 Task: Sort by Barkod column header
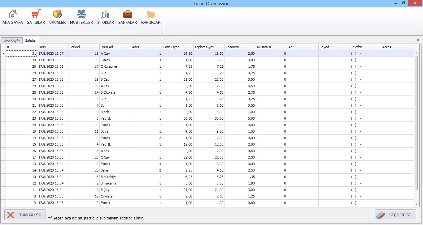(x=84, y=47)
